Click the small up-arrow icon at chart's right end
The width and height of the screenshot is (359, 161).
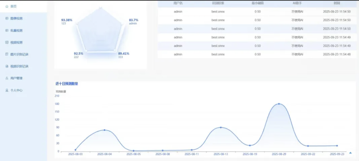350,153
